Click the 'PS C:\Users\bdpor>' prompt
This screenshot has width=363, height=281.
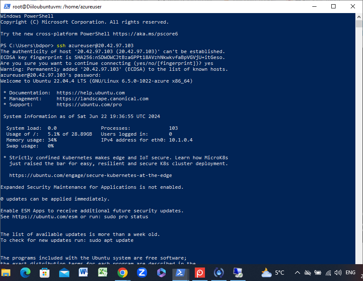click(27, 45)
